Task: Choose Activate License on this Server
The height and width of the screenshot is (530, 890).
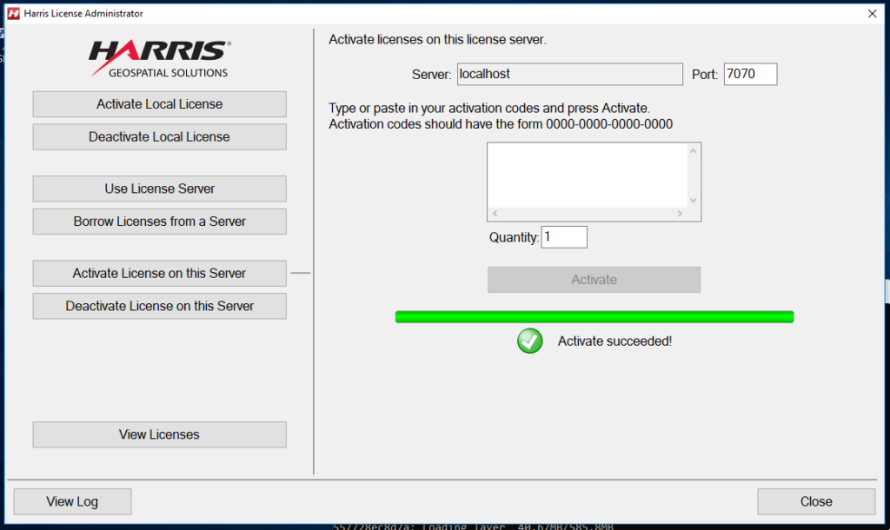Action: pos(160,274)
